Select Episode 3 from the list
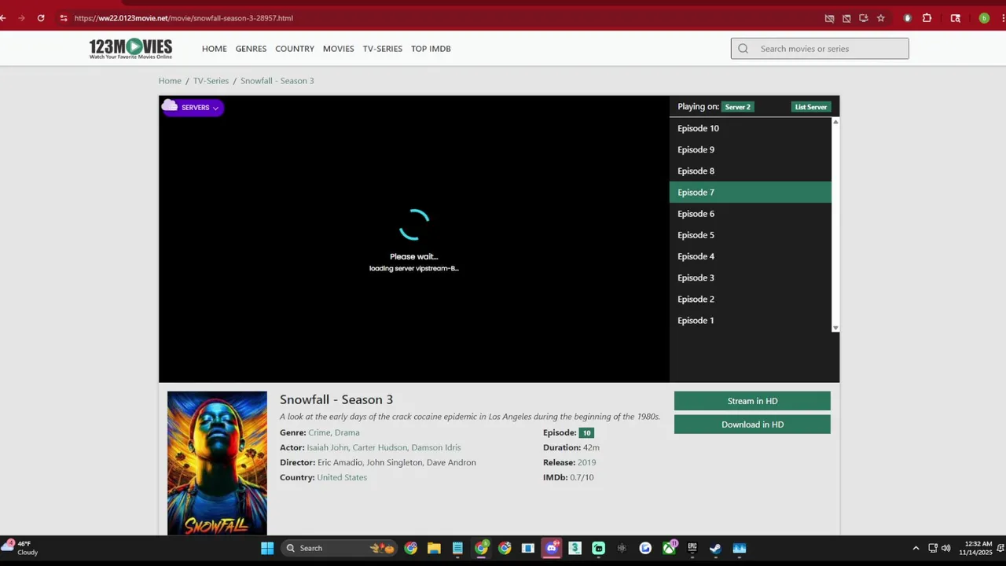The width and height of the screenshot is (1006, 566). click(750, 277)
